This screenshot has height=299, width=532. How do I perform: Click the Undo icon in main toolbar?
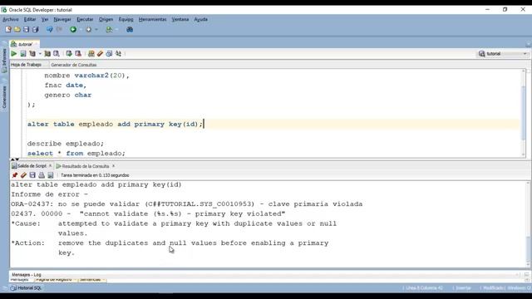point(50,30)
